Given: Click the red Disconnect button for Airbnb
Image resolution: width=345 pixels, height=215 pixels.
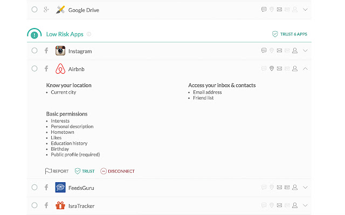Looking at the screenshot, I should 118,171.
